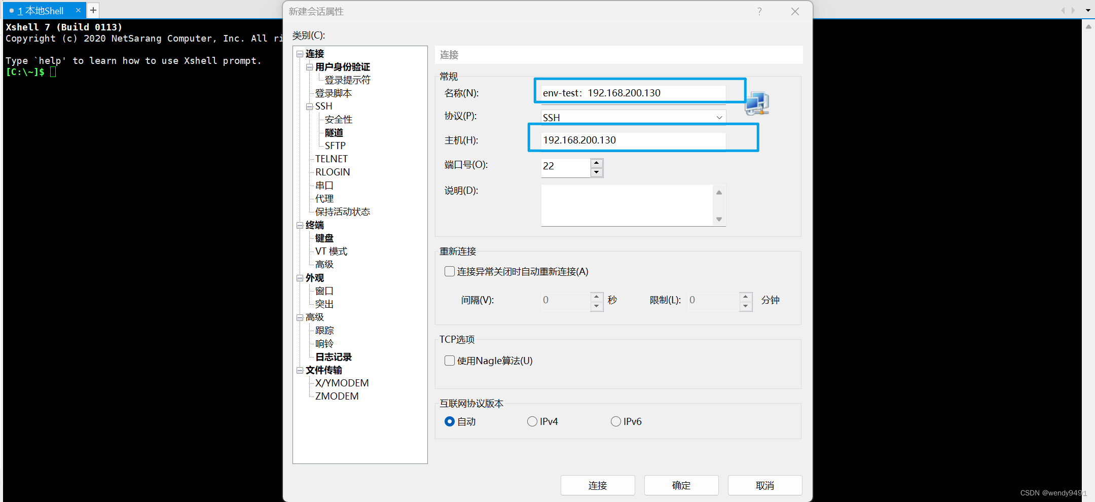Screen dimensions: 1095x502
Task: Click the tab scroll right arrow
Action: (x=1073, y=10)
